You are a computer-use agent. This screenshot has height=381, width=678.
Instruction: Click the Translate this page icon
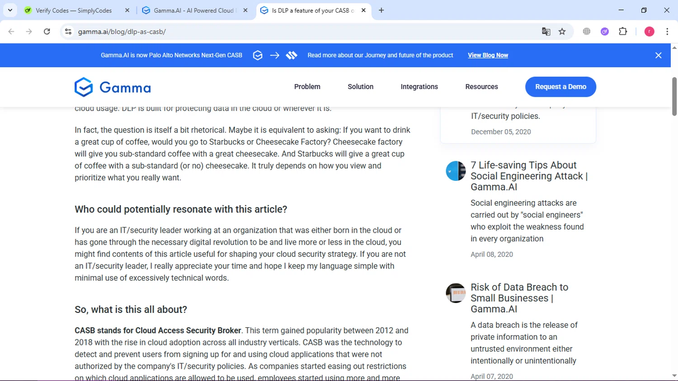click(x=546, y=32)
